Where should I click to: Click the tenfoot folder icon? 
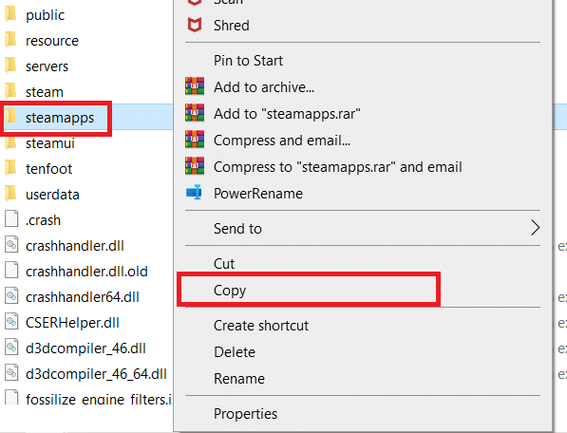pyautogui.click(x=10, y=168)
